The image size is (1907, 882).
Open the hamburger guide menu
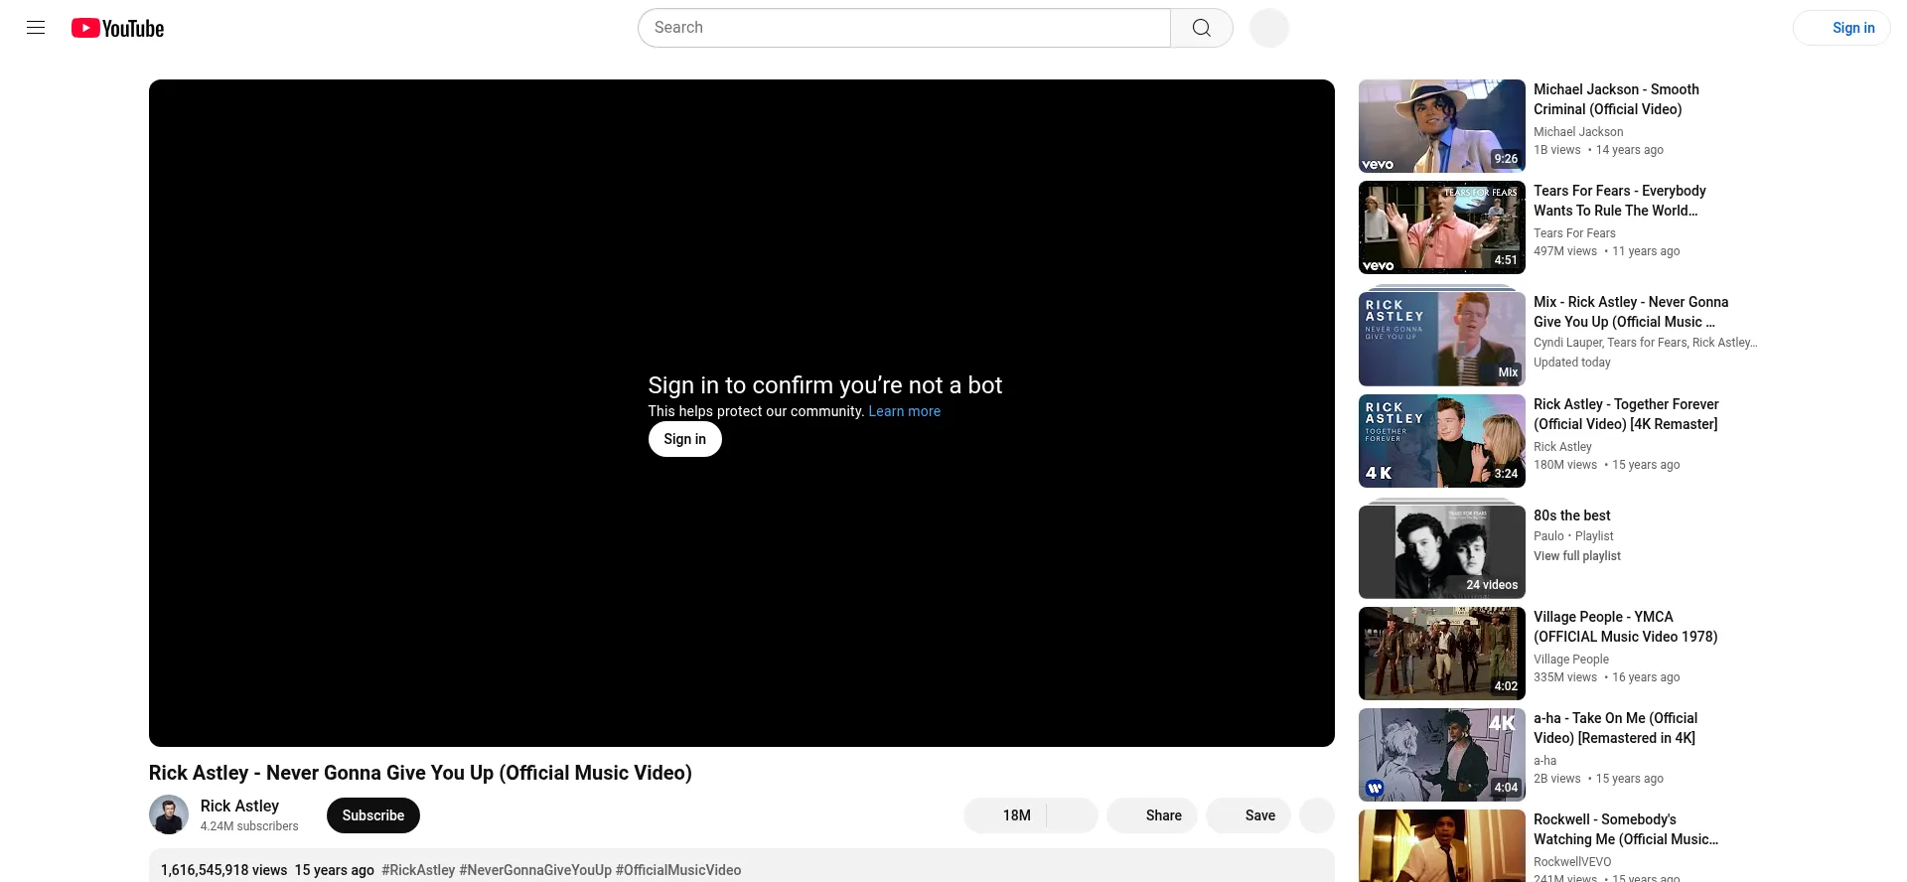point(36,28)
